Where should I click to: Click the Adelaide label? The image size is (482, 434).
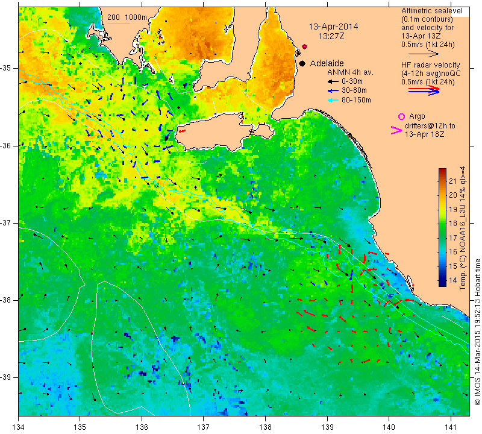click(327, 63)
